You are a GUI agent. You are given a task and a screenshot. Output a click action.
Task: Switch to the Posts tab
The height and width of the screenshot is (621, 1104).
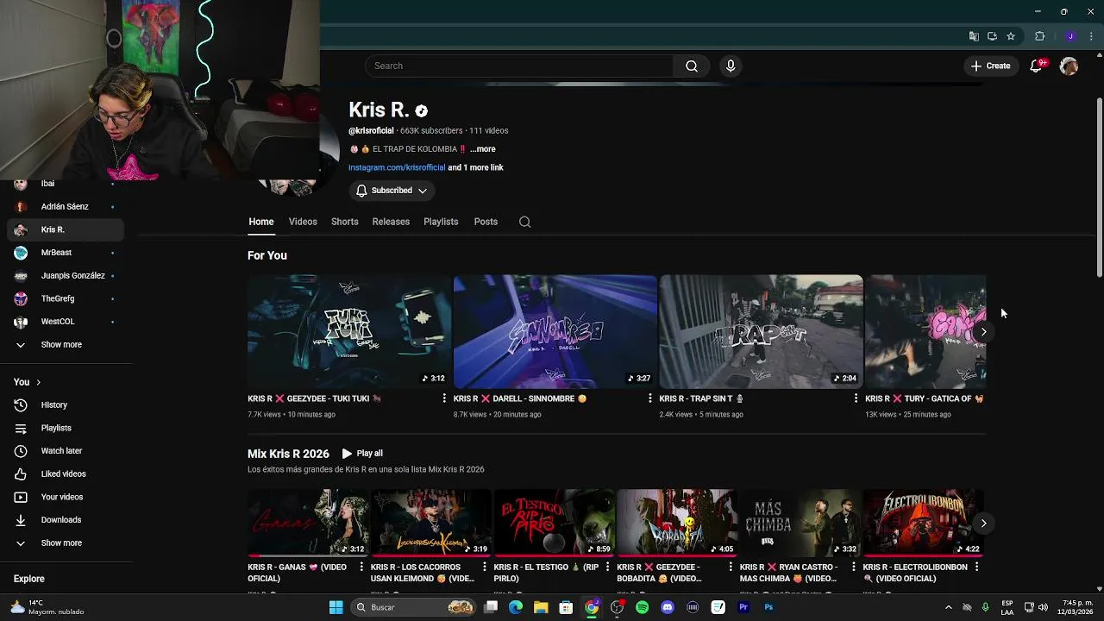click(486, 222)
